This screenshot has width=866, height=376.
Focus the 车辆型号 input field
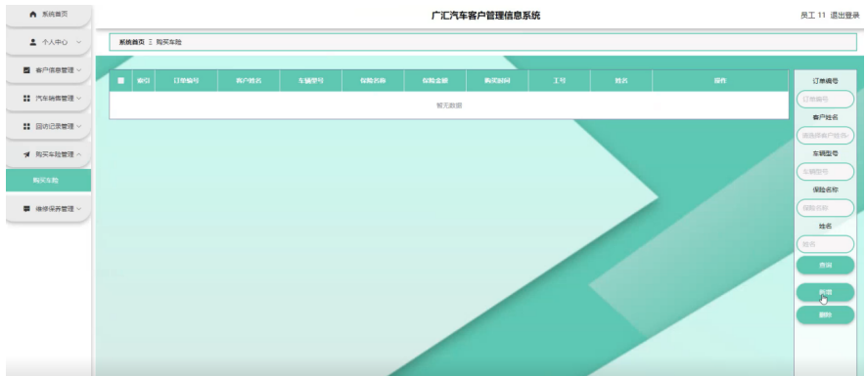click(x=825, y=172)
